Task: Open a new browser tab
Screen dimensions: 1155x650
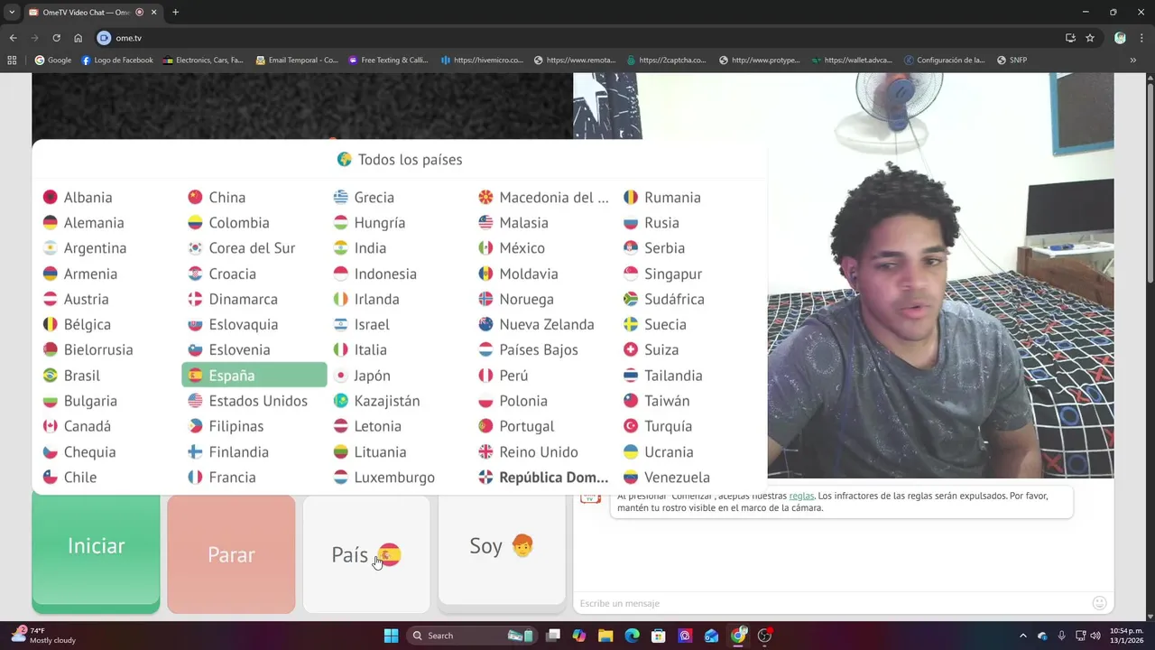Action: coord(175,12)
